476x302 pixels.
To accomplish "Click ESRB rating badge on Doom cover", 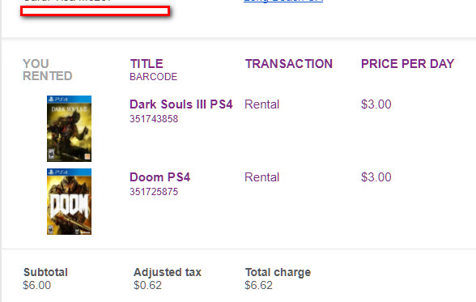I will (x=51, y=229).
